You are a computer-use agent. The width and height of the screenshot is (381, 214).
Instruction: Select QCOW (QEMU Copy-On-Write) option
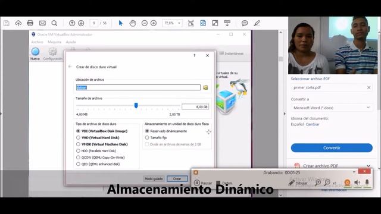[x=101, y=157]
